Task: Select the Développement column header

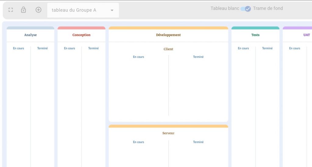Action: coord(168,35)
